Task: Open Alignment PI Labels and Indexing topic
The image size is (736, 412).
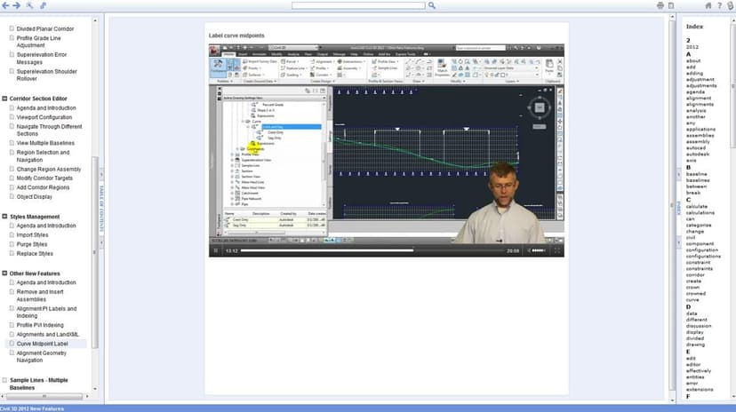Action: 46,313
